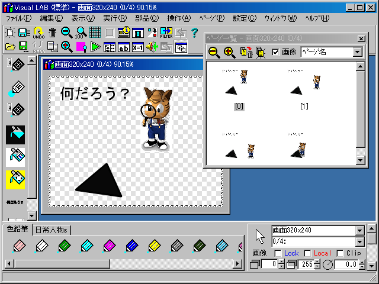Click the zoom to 100% magnifier icon
The height and width of the screenshot is (284, 379).
tap(81, 33)
